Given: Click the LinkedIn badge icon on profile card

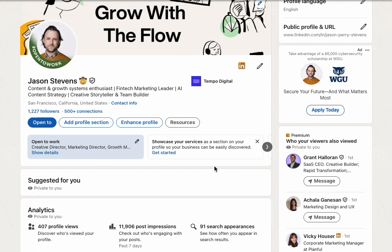Looking at the screenshot, I should (242, 66).
